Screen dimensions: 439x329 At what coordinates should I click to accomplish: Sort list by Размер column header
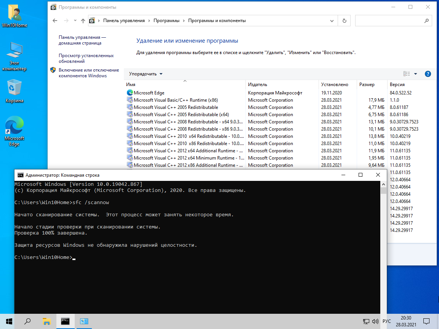pos(367,85)
